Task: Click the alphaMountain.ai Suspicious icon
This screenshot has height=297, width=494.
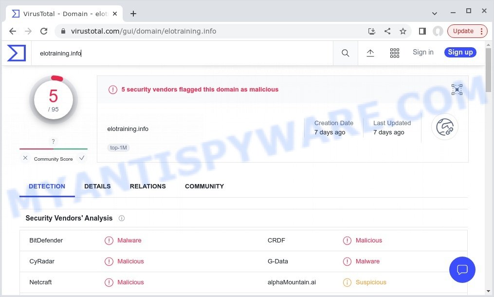Action: (347, 282)
